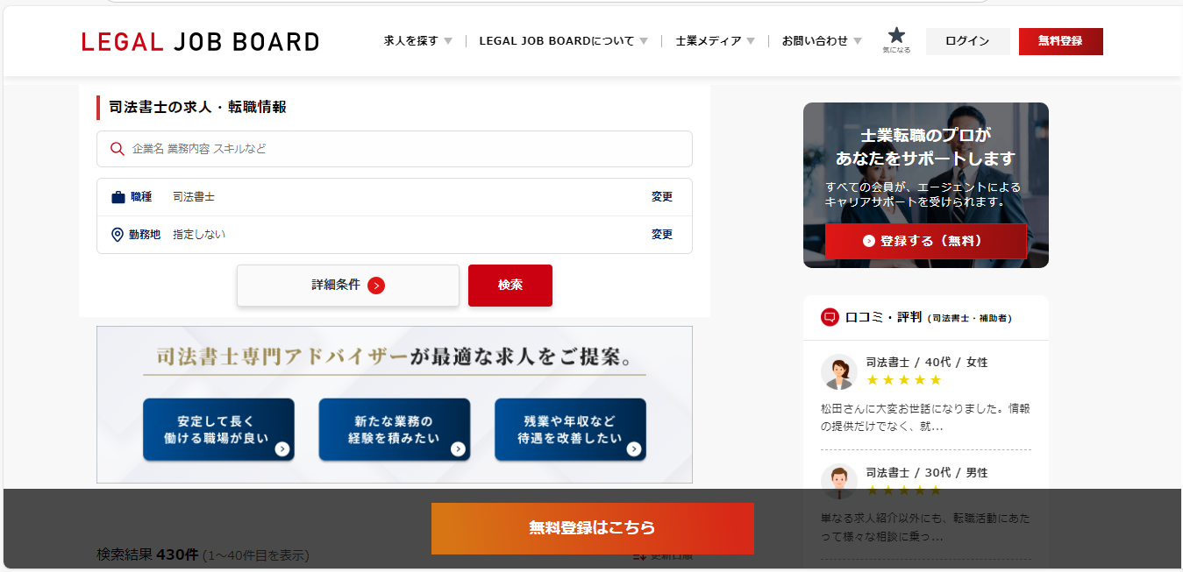This screenshot has width=1183, height=572.
Task: Expand the LEGAL JOB BOARDについて dropdown
Action: point(563,41)
